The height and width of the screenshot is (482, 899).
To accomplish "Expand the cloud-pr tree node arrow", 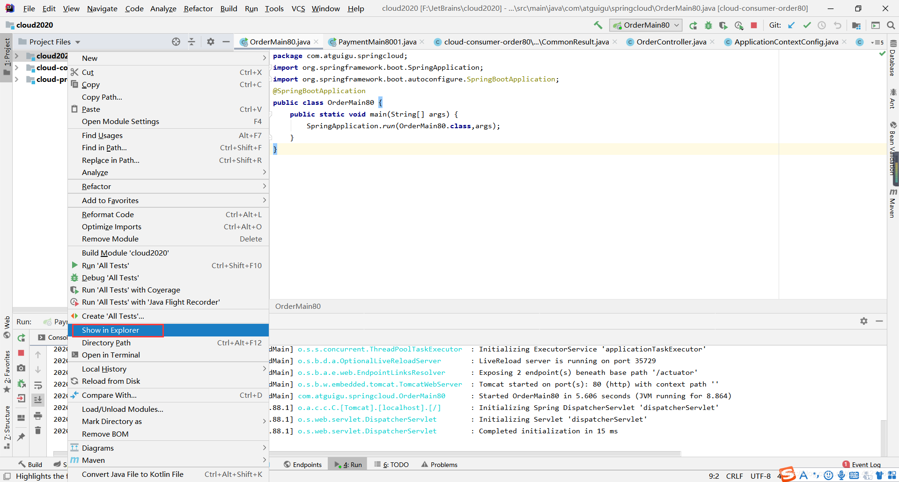I will pyautogui.click(x=17, y=79).
